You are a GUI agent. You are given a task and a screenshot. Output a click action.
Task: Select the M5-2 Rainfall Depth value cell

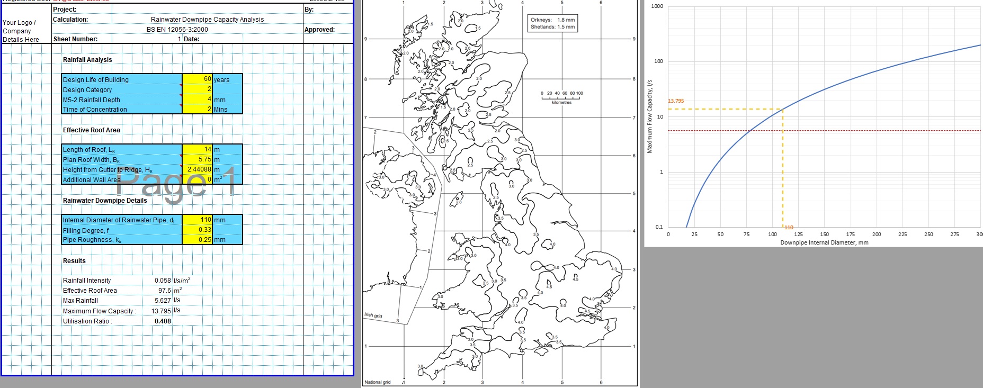click(197, 100)
